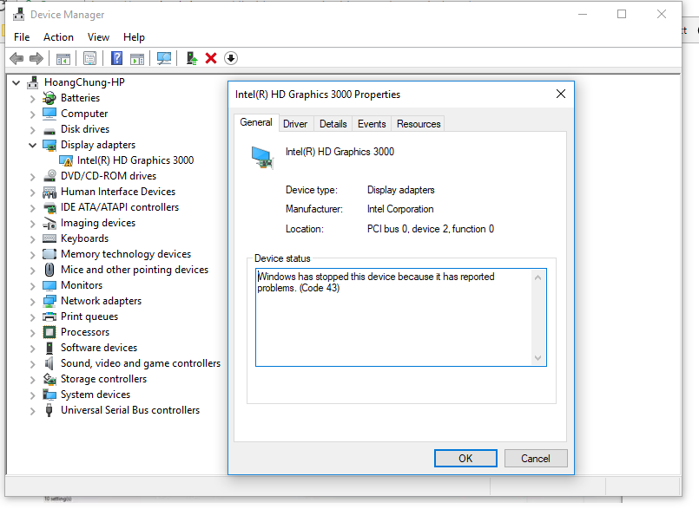Image resolution: width=699 pixels, height=522 pixels.
Task: Expand the IDE ATA/ATAPI controllers node
Action: tap(32, 207)
